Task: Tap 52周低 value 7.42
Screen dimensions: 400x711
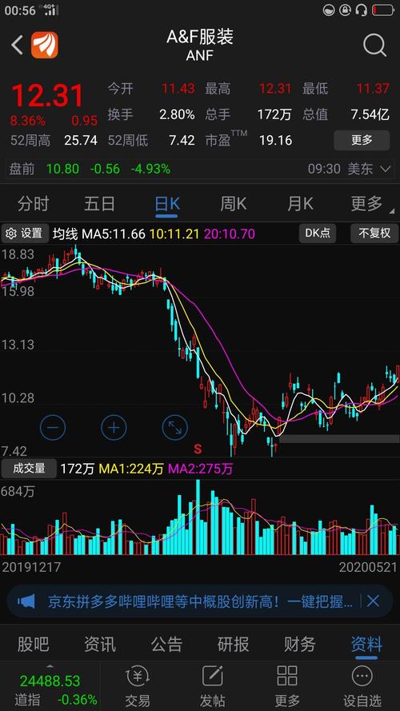Action: coord(182,140)
